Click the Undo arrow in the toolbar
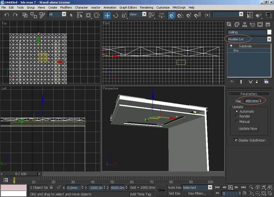The image size is (274, 197). pyautogui.click(x=7, y=15)
